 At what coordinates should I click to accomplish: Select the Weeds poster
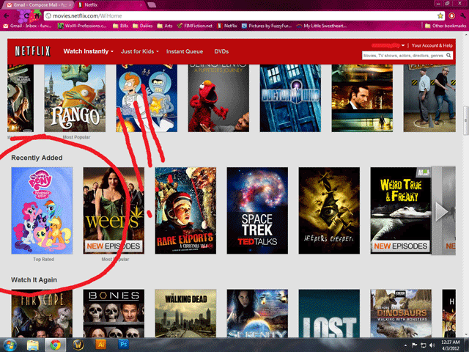click(114, 210)
